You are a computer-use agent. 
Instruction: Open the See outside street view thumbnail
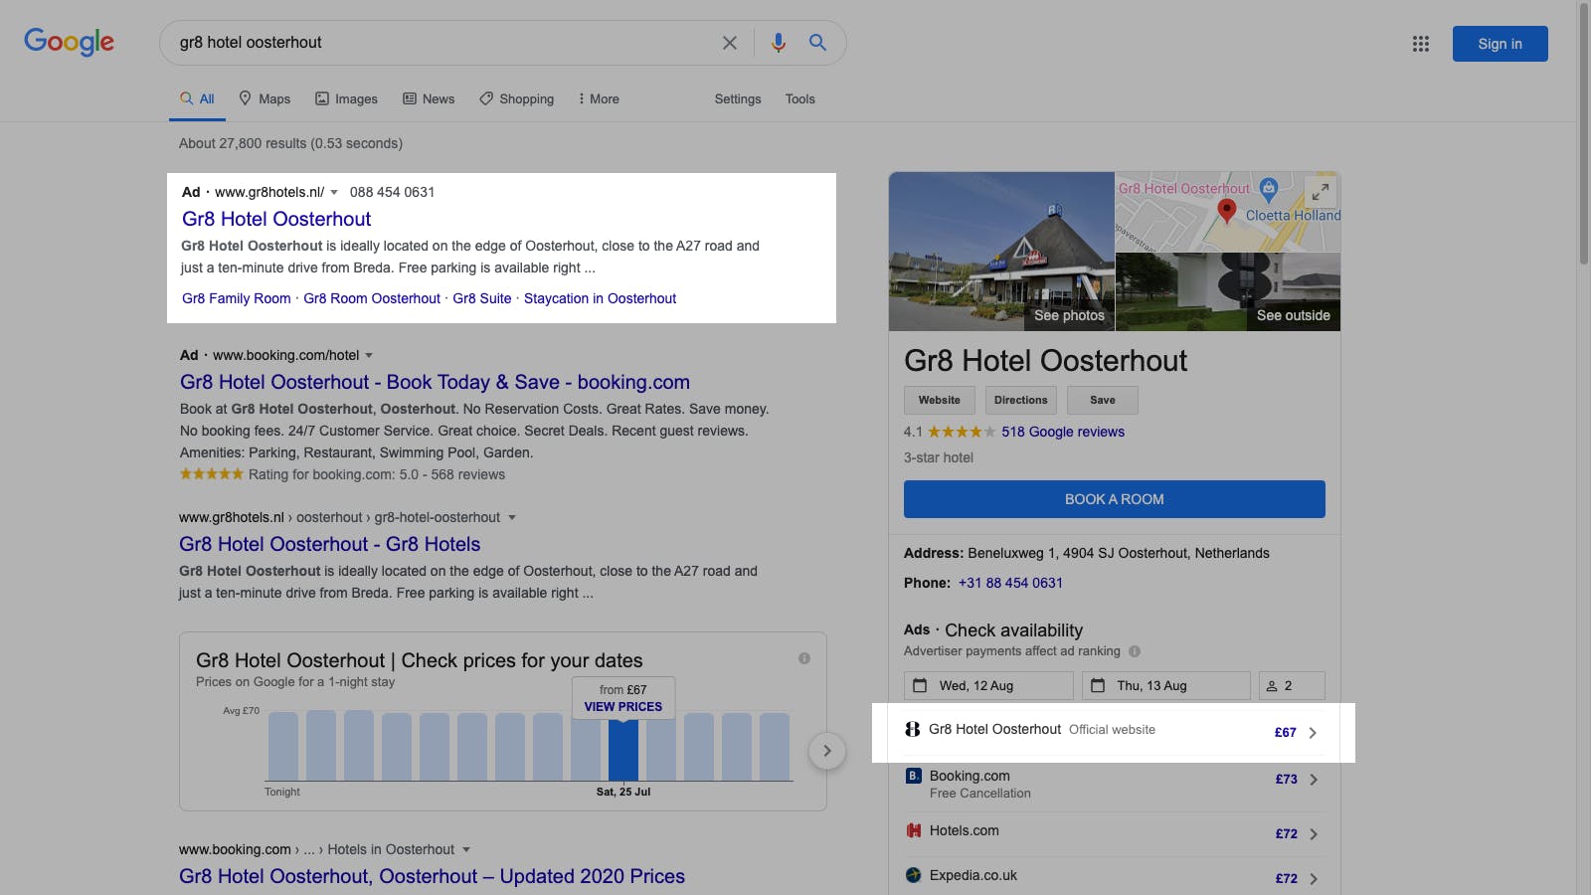pos(1228,291)
